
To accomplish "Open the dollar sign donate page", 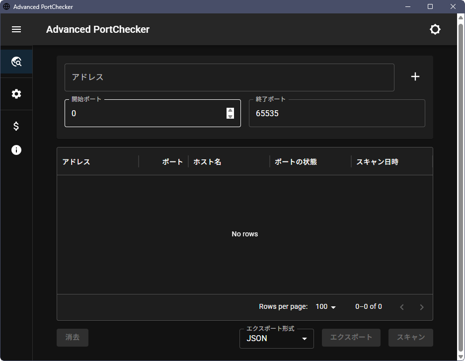I will pos(16,126).
